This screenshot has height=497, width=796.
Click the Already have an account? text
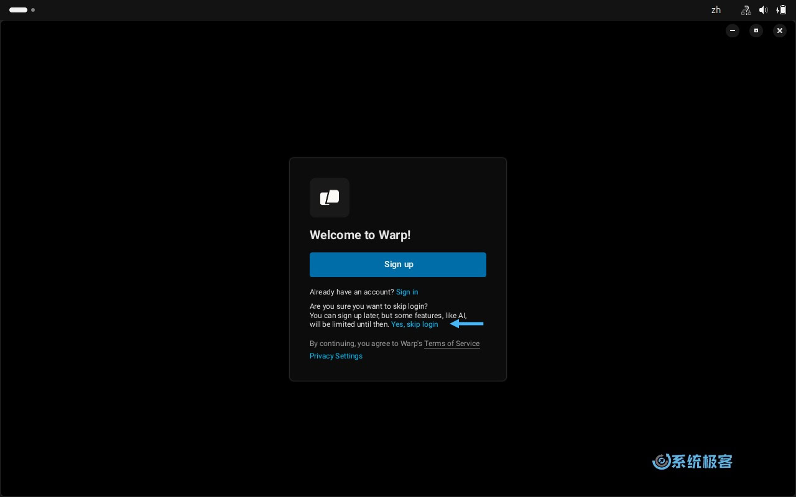(x=351, y=292)
